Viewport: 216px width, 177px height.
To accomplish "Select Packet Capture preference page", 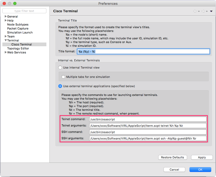I will pos(18,28).
